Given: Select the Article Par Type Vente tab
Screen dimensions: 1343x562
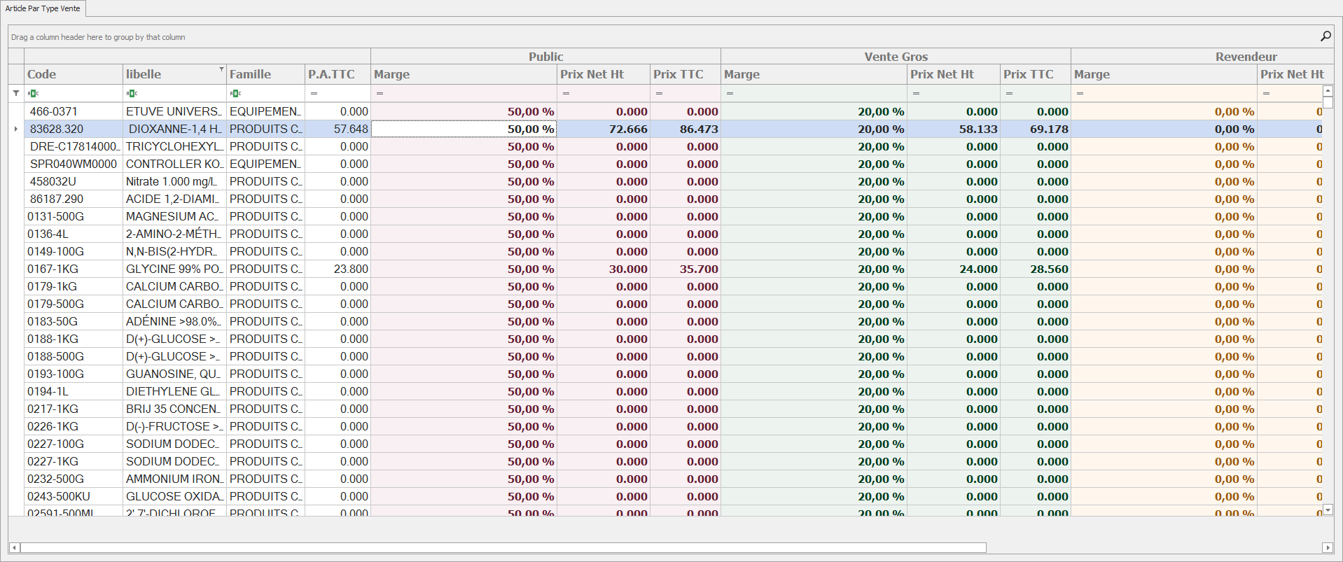Looking at the screenshot, I should (x=43, y=8).
